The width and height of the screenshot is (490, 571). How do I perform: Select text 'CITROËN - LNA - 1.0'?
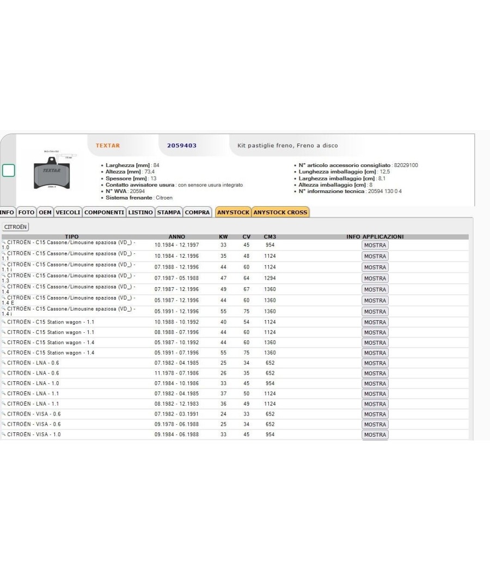tap(33, 383)
